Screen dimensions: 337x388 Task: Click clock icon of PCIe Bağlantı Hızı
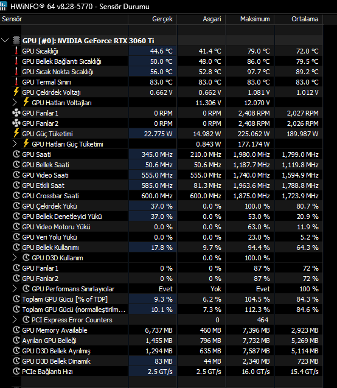pos(16,371)
